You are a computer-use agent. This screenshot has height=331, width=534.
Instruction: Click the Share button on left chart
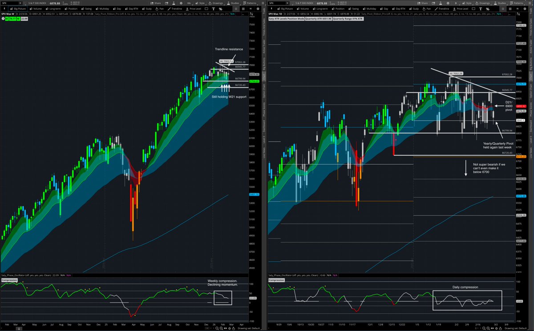(x=156, y=3)
